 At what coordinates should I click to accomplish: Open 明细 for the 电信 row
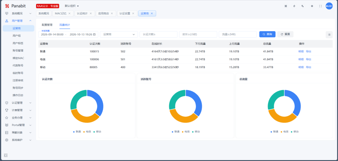pyautogui.click(x=301, y=59)
